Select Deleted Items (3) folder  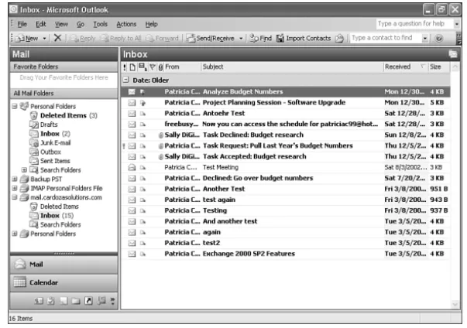point(64,115)
